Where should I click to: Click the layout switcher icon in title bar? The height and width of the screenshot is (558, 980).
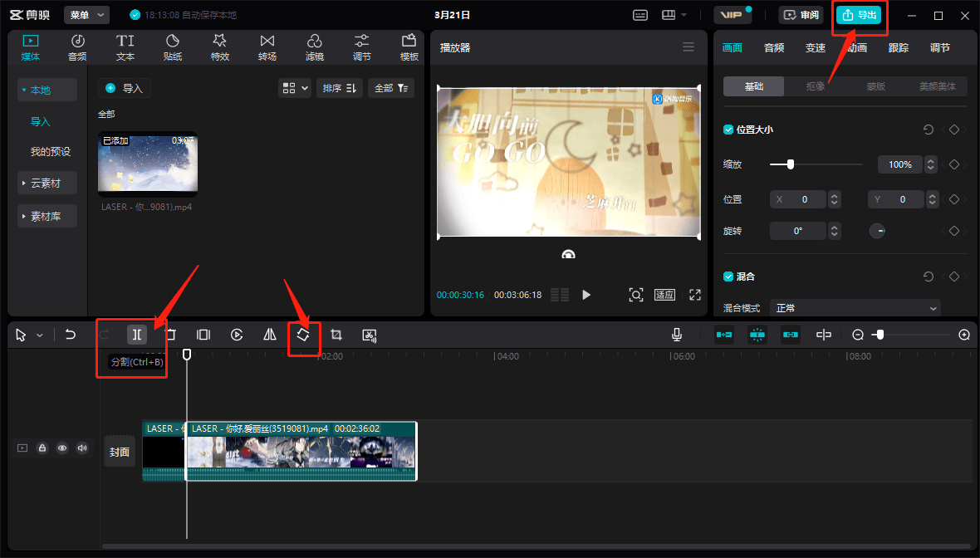(669, 15)
